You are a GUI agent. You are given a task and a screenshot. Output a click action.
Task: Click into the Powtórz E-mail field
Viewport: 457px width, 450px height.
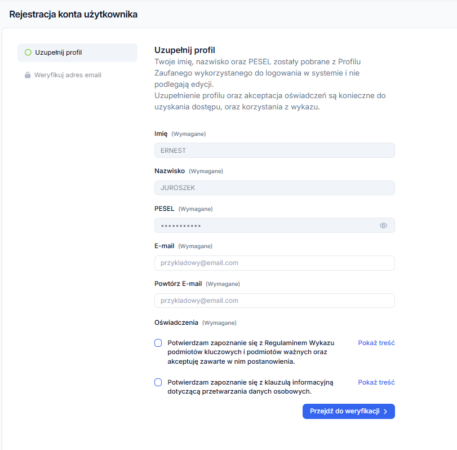[x=274, y=301]
